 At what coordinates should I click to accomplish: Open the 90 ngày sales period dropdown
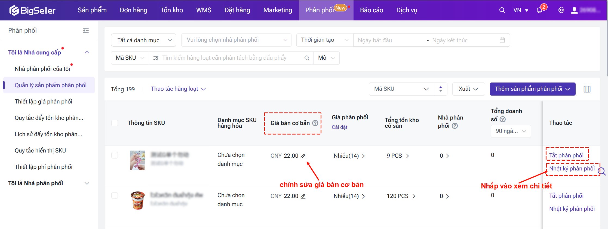click(511, 131)
